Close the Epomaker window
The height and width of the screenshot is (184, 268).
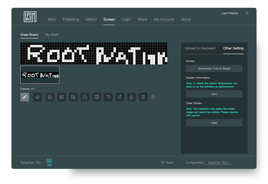247,13
